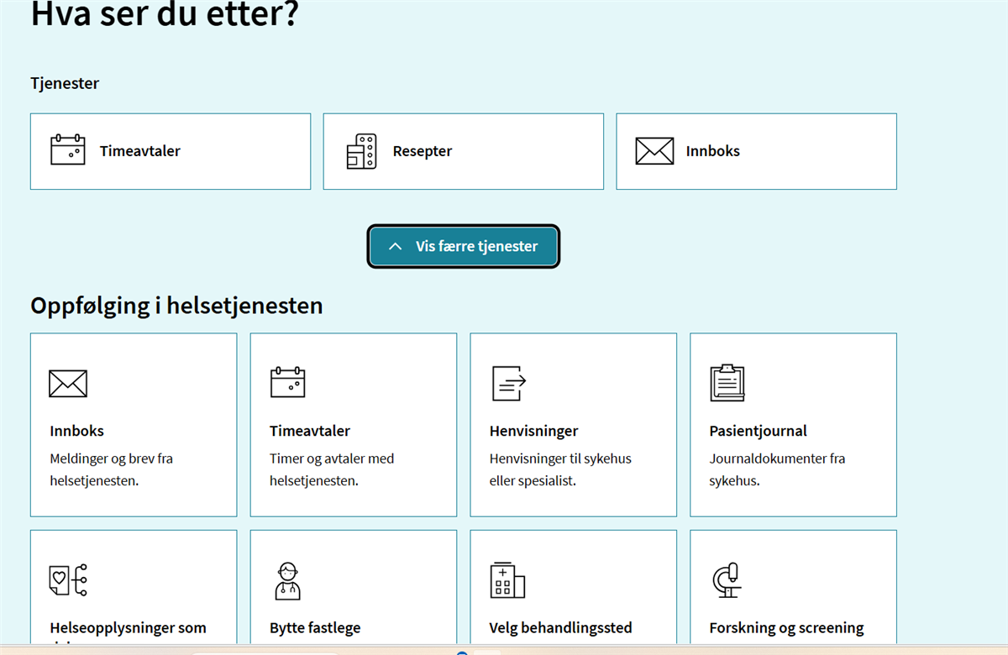The height and width of the screenshot is (655, 1008).
Task: Go to the Forskning og screening title
Action: point(786,628)
